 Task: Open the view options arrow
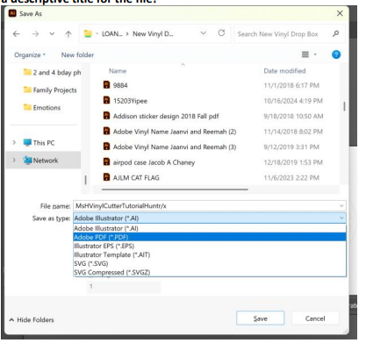[x=315, y=54]
